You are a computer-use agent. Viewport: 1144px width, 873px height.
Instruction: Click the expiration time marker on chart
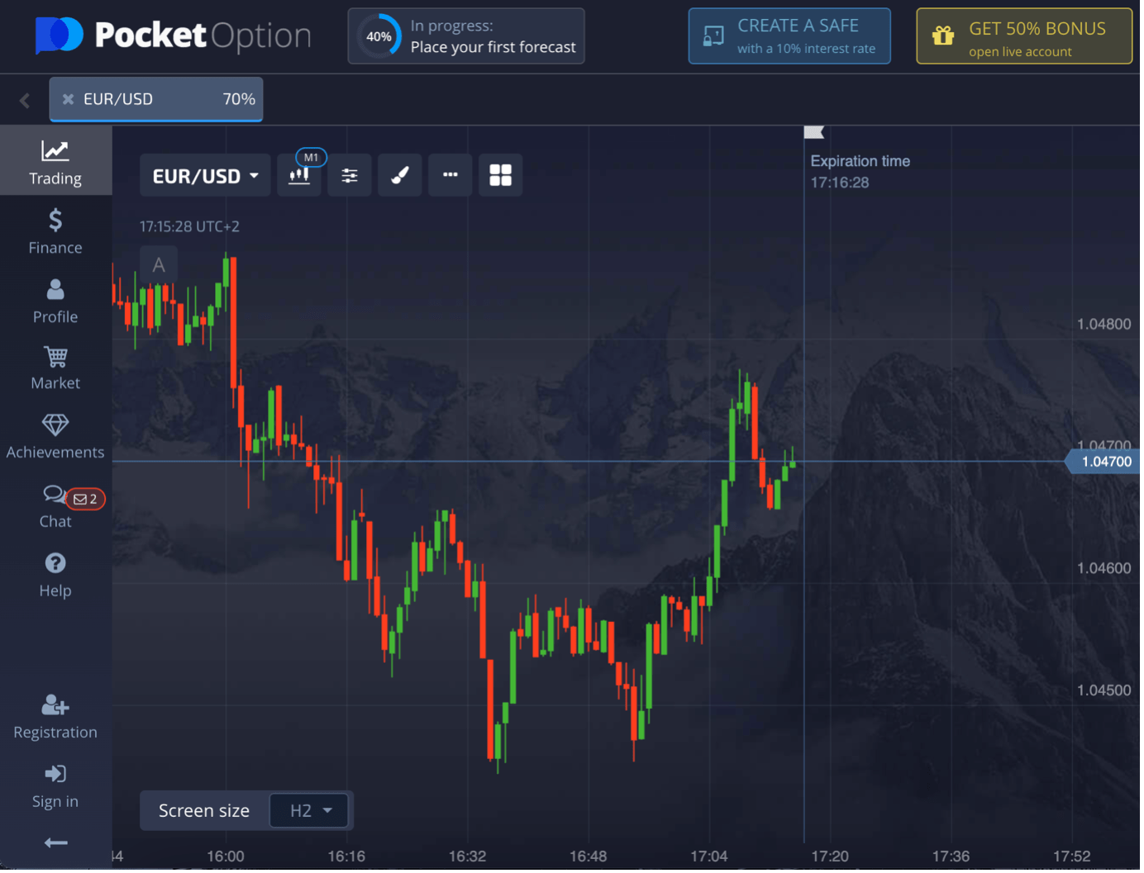[813, 131]
